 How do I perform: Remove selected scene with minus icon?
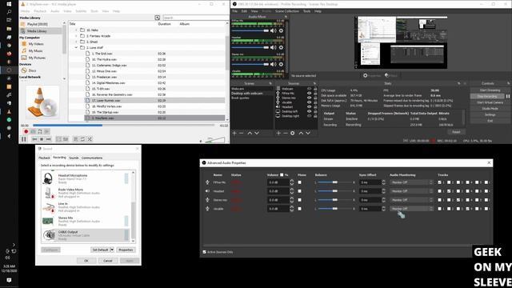pyautogui.click(x=242, y=134)
